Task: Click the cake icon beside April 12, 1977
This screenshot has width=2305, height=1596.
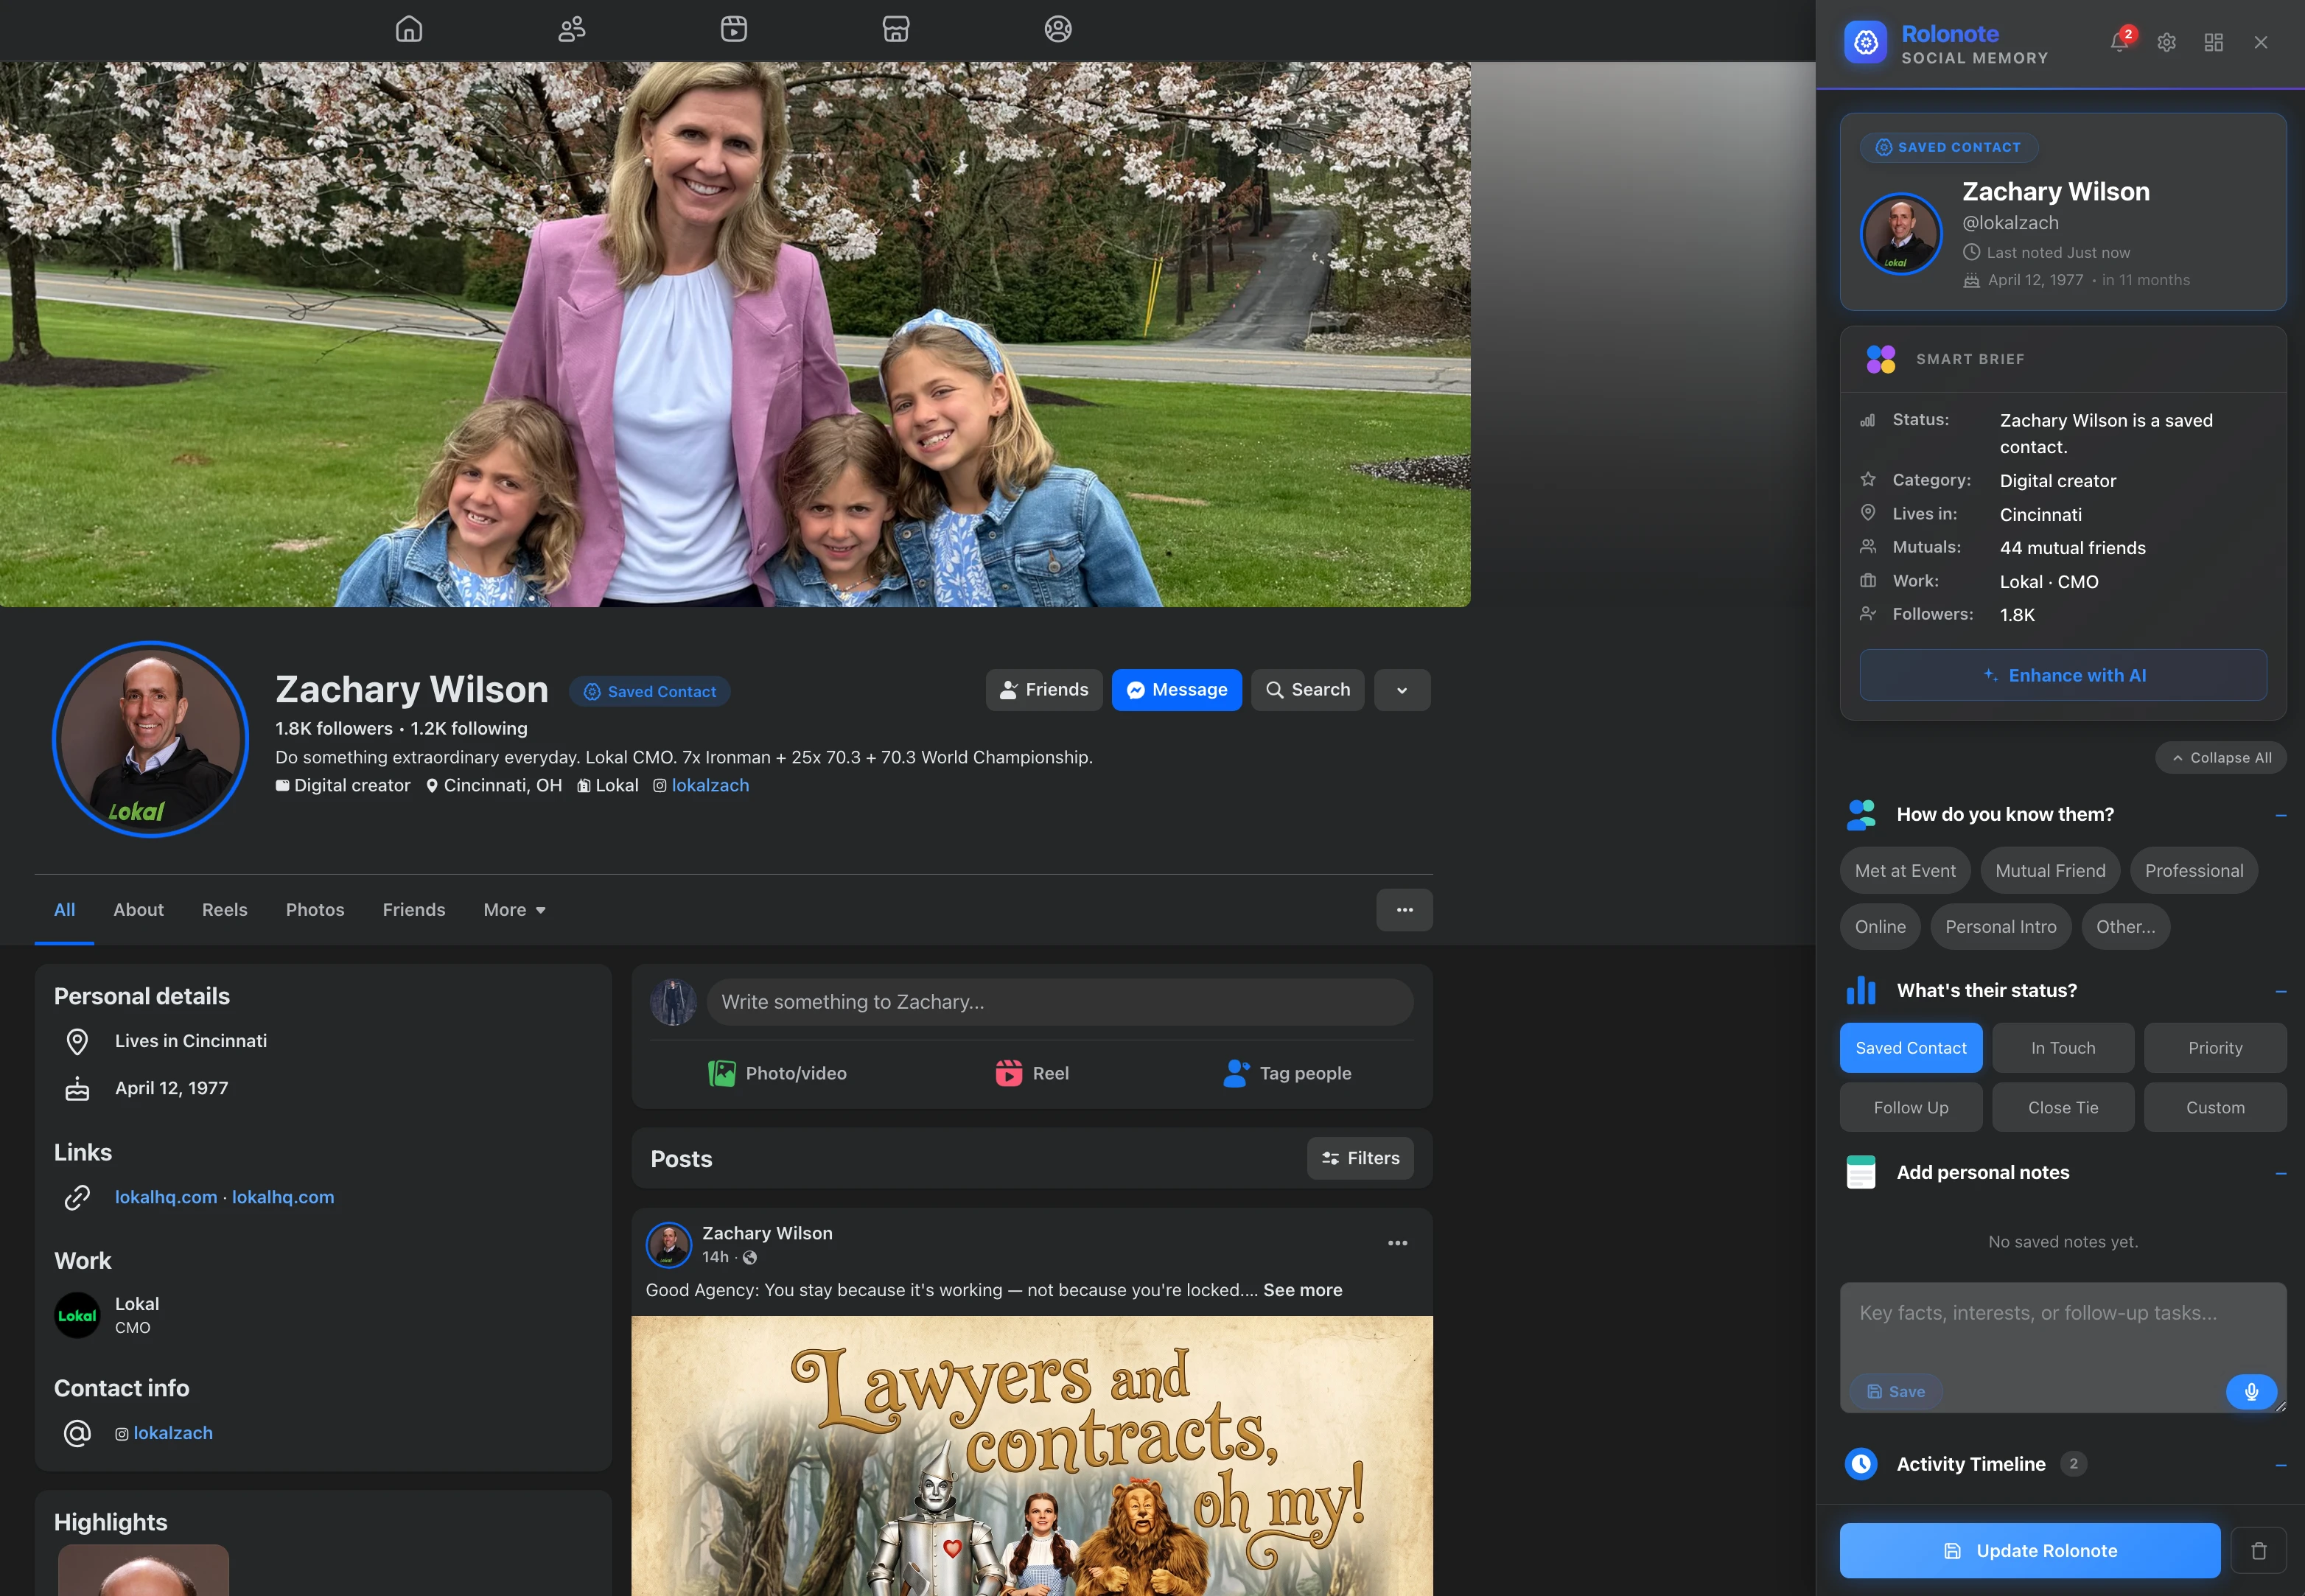Action: [77, 1088]
